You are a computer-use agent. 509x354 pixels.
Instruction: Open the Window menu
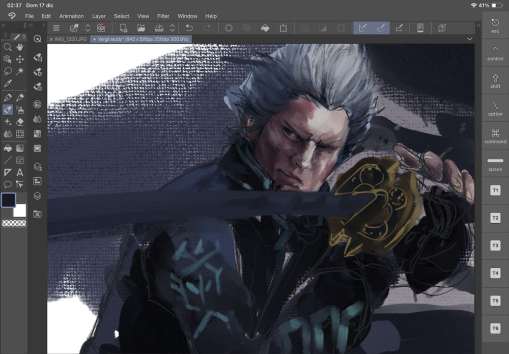coord(187,16)
